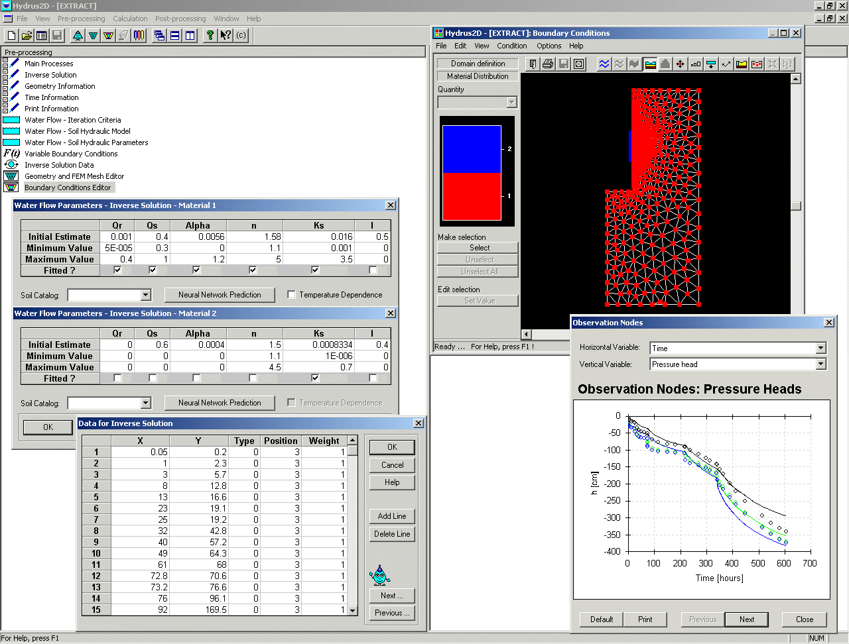Click the (c) About icon

coord(241,36)
